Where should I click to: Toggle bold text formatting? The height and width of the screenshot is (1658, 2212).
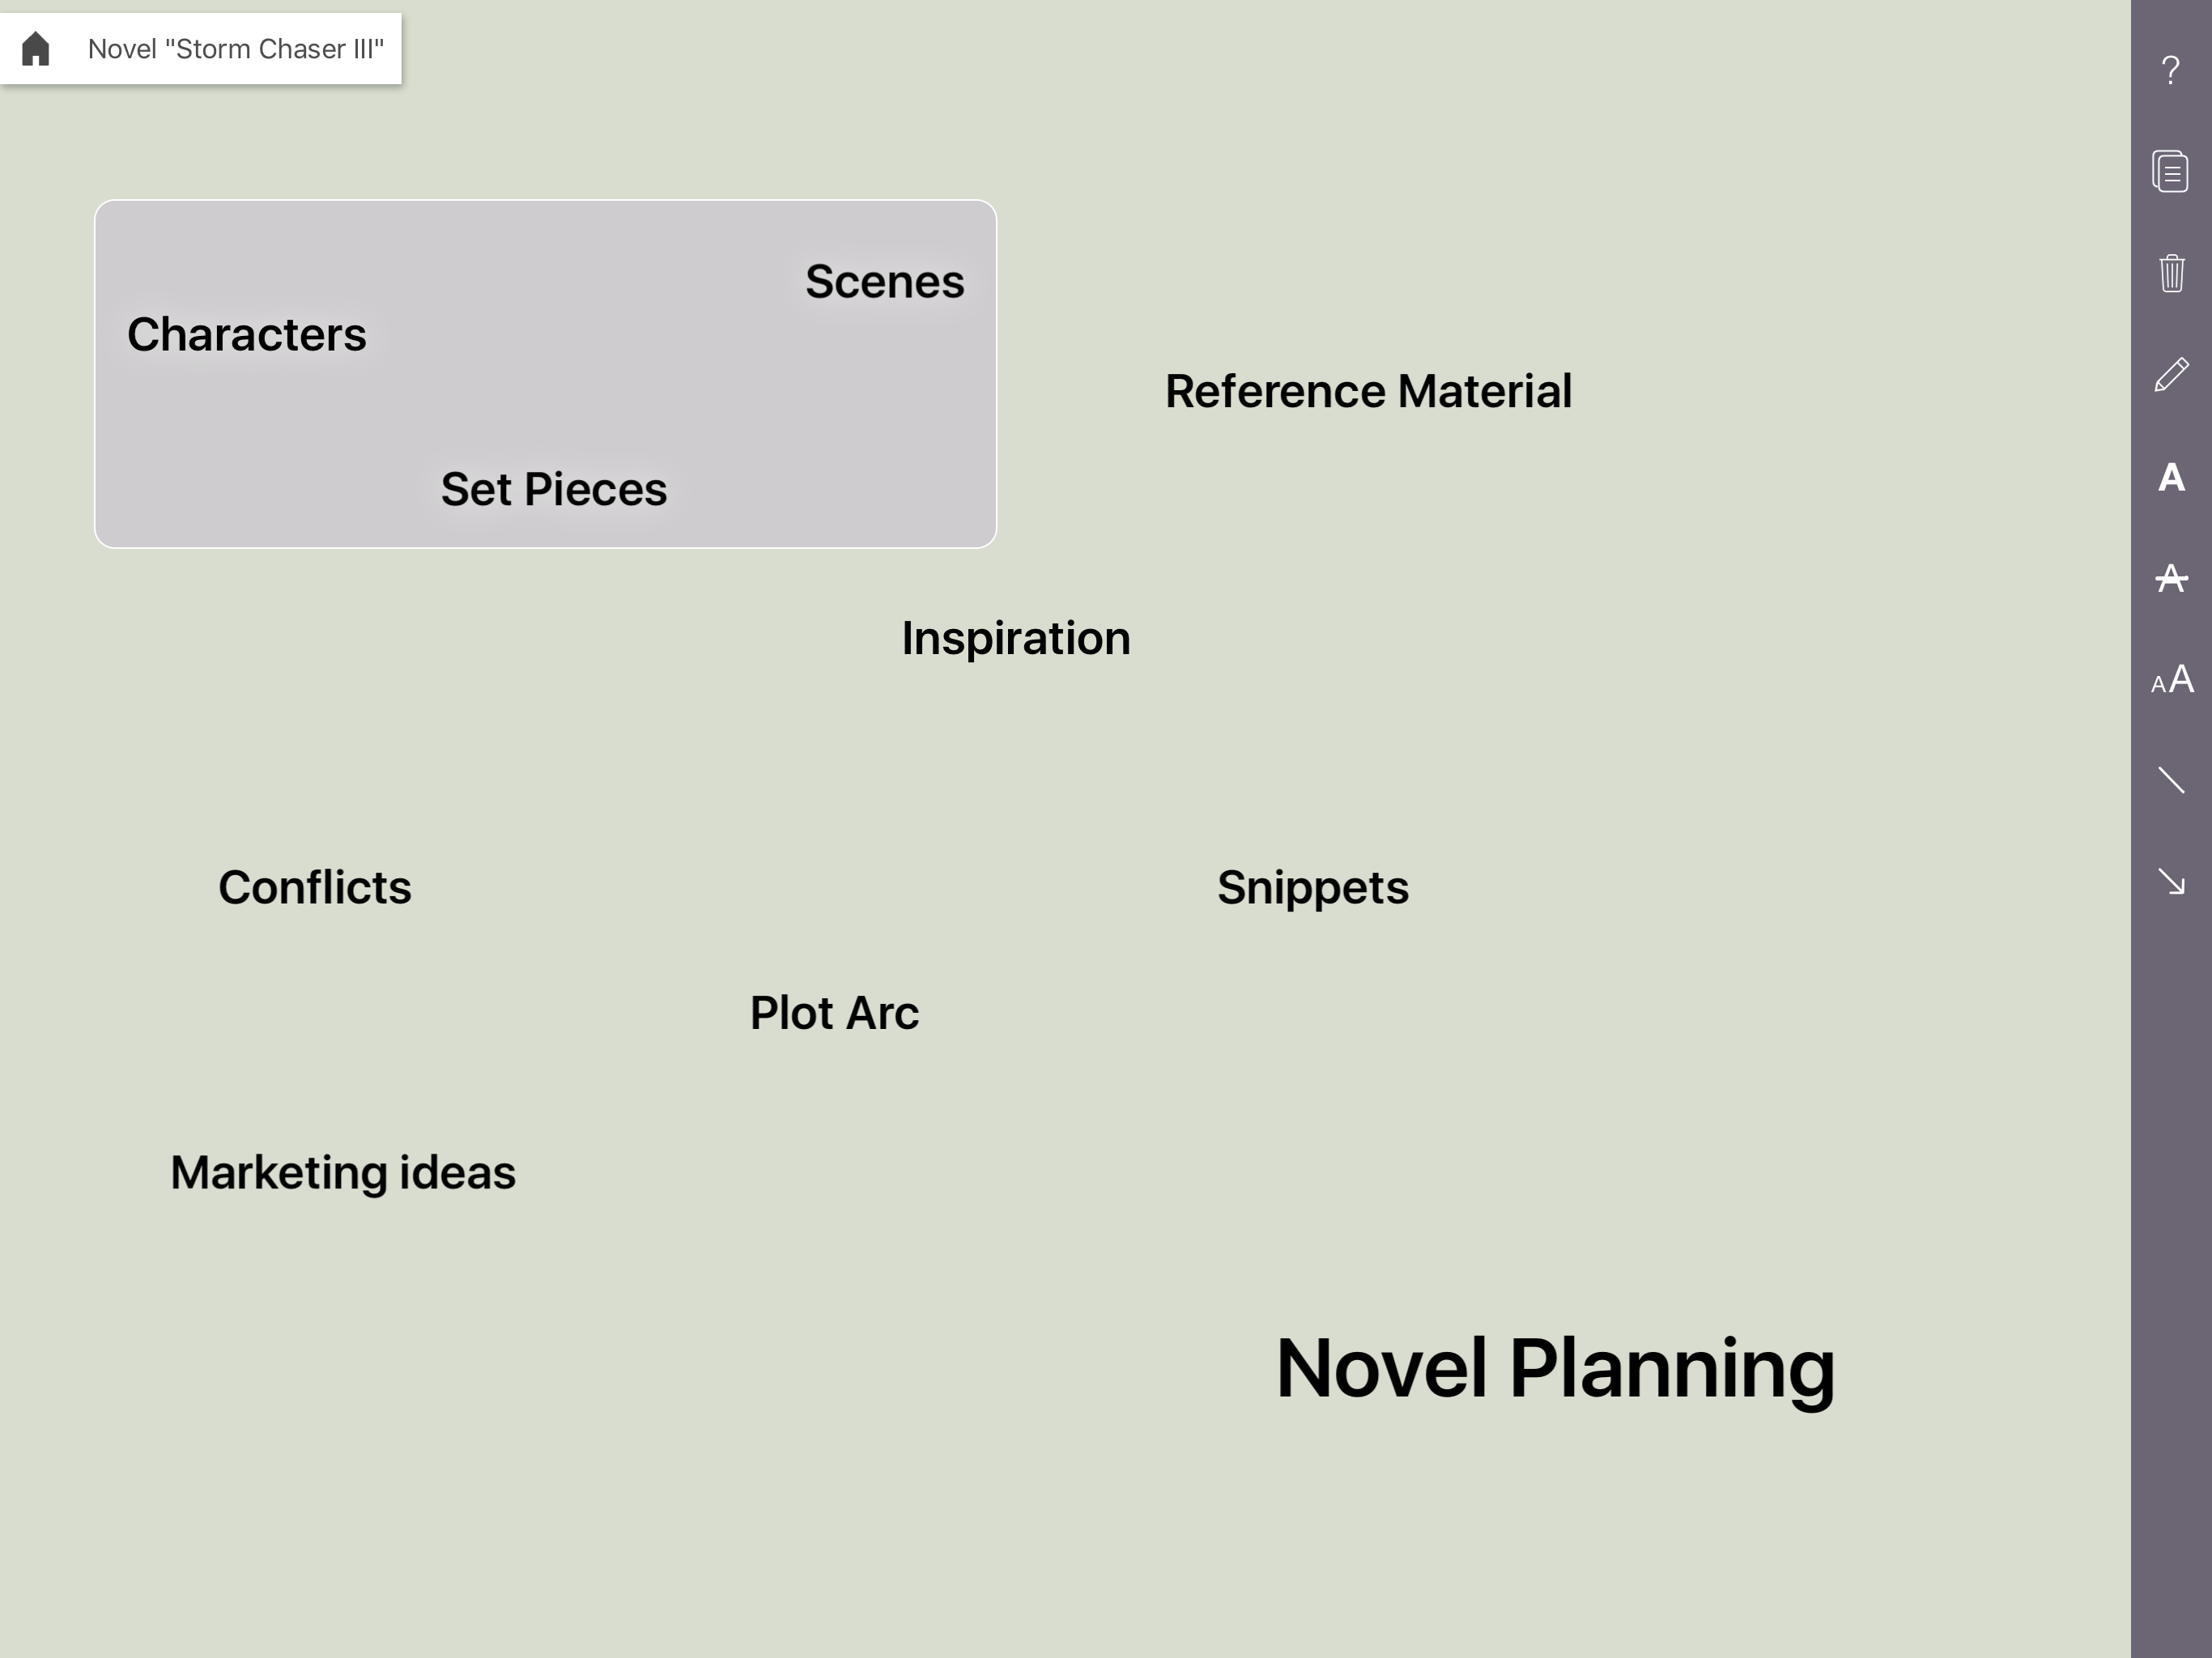(x=2170, y=477)
